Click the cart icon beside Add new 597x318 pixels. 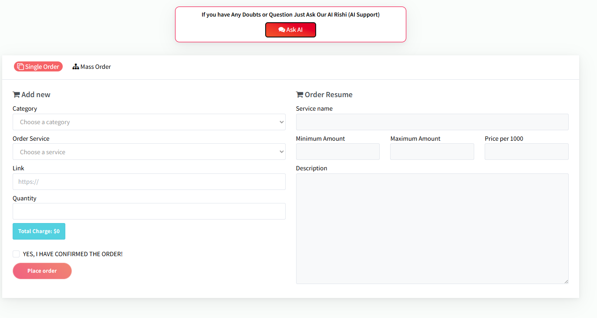click(16, 95)
